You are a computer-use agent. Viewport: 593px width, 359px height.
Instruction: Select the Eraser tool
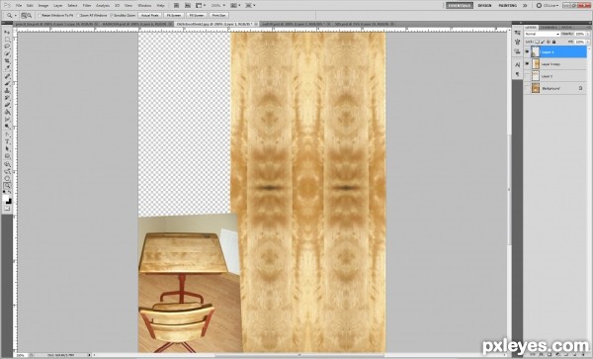[x=7, y=105]
